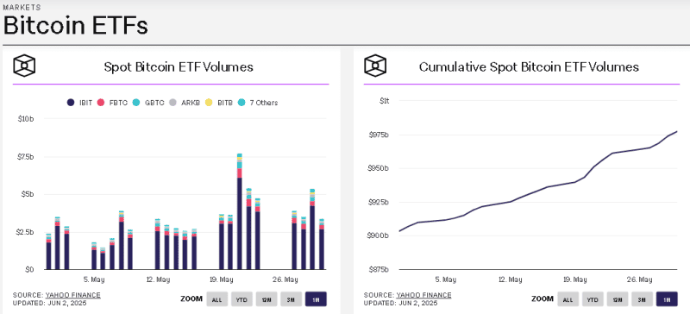Click 26. May date on Cumulative Volumes chart
The height and width of the screenshot is (314, 690).
pyautogui.click(x=640, y=279)
